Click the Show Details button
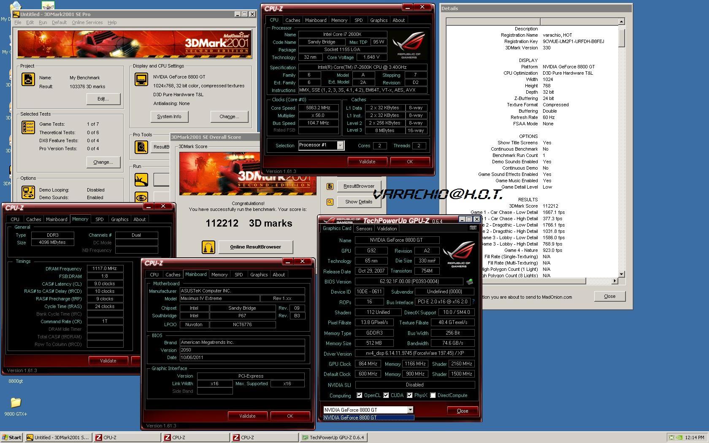This screenshot has height=443, width=709. (359, 202)
